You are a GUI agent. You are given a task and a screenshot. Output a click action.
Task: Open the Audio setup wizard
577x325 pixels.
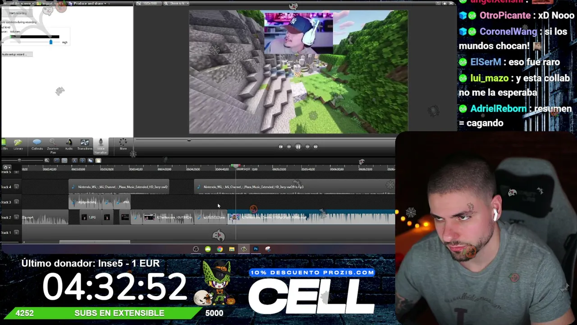[x=16, y=54]
